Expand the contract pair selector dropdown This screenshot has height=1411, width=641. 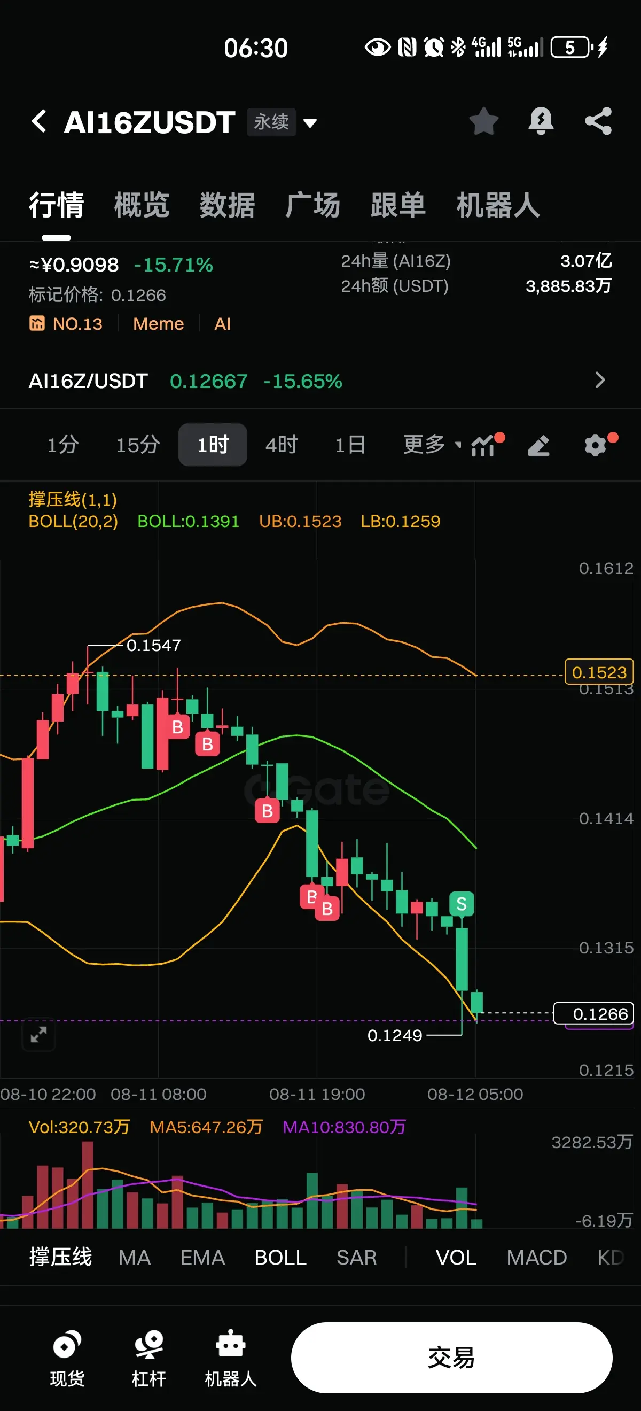click(310, 123)
